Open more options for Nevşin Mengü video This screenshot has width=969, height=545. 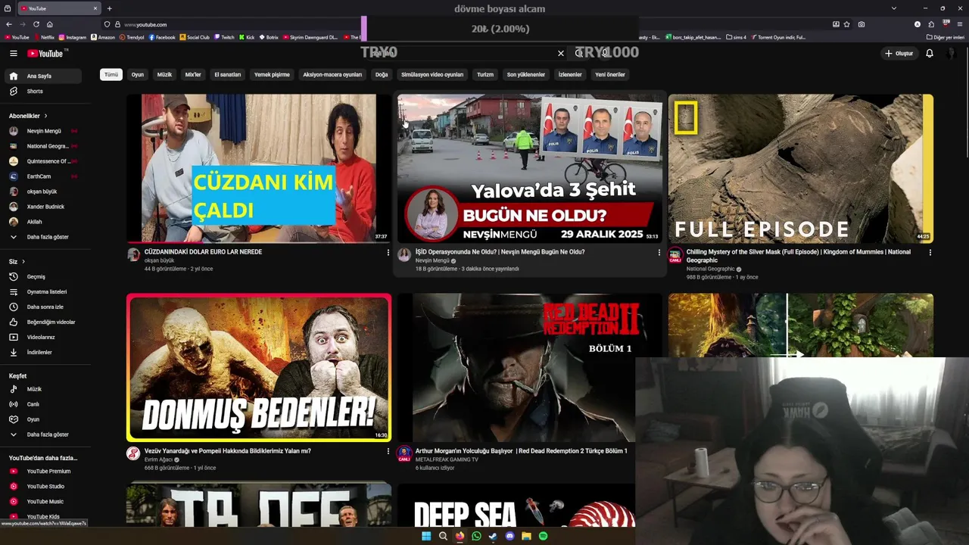click(659, 252)
